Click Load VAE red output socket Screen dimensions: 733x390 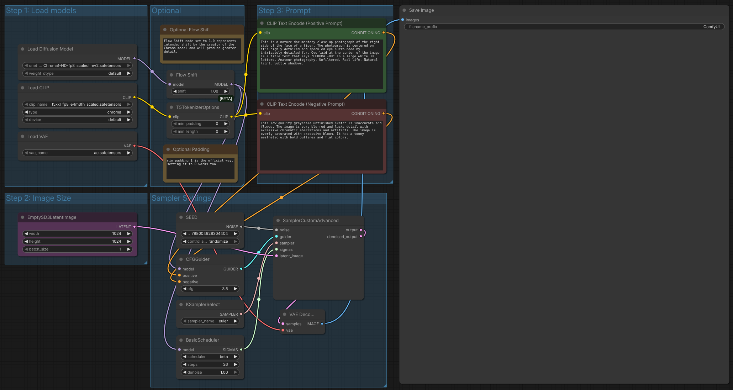tap(135, 146)
